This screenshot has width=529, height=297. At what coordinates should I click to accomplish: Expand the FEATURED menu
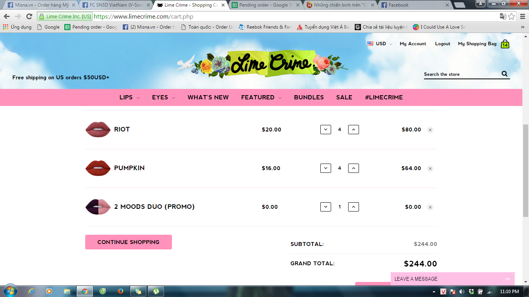click(x=261, y=97)
